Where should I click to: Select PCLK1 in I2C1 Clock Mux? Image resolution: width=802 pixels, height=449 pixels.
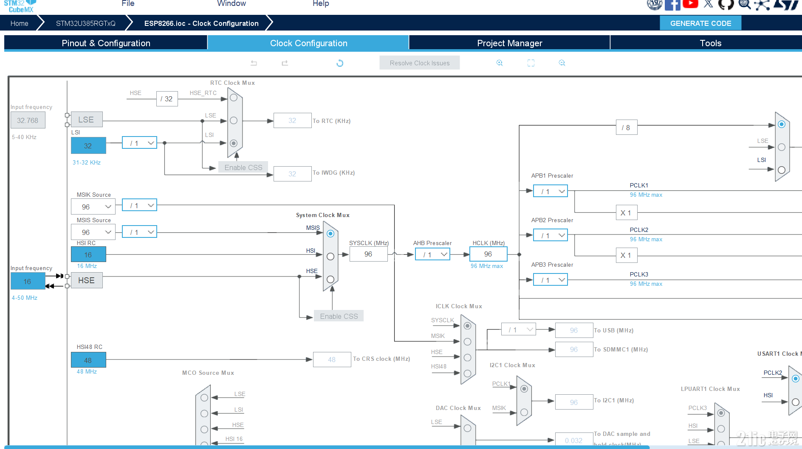(x=524, y=389)
